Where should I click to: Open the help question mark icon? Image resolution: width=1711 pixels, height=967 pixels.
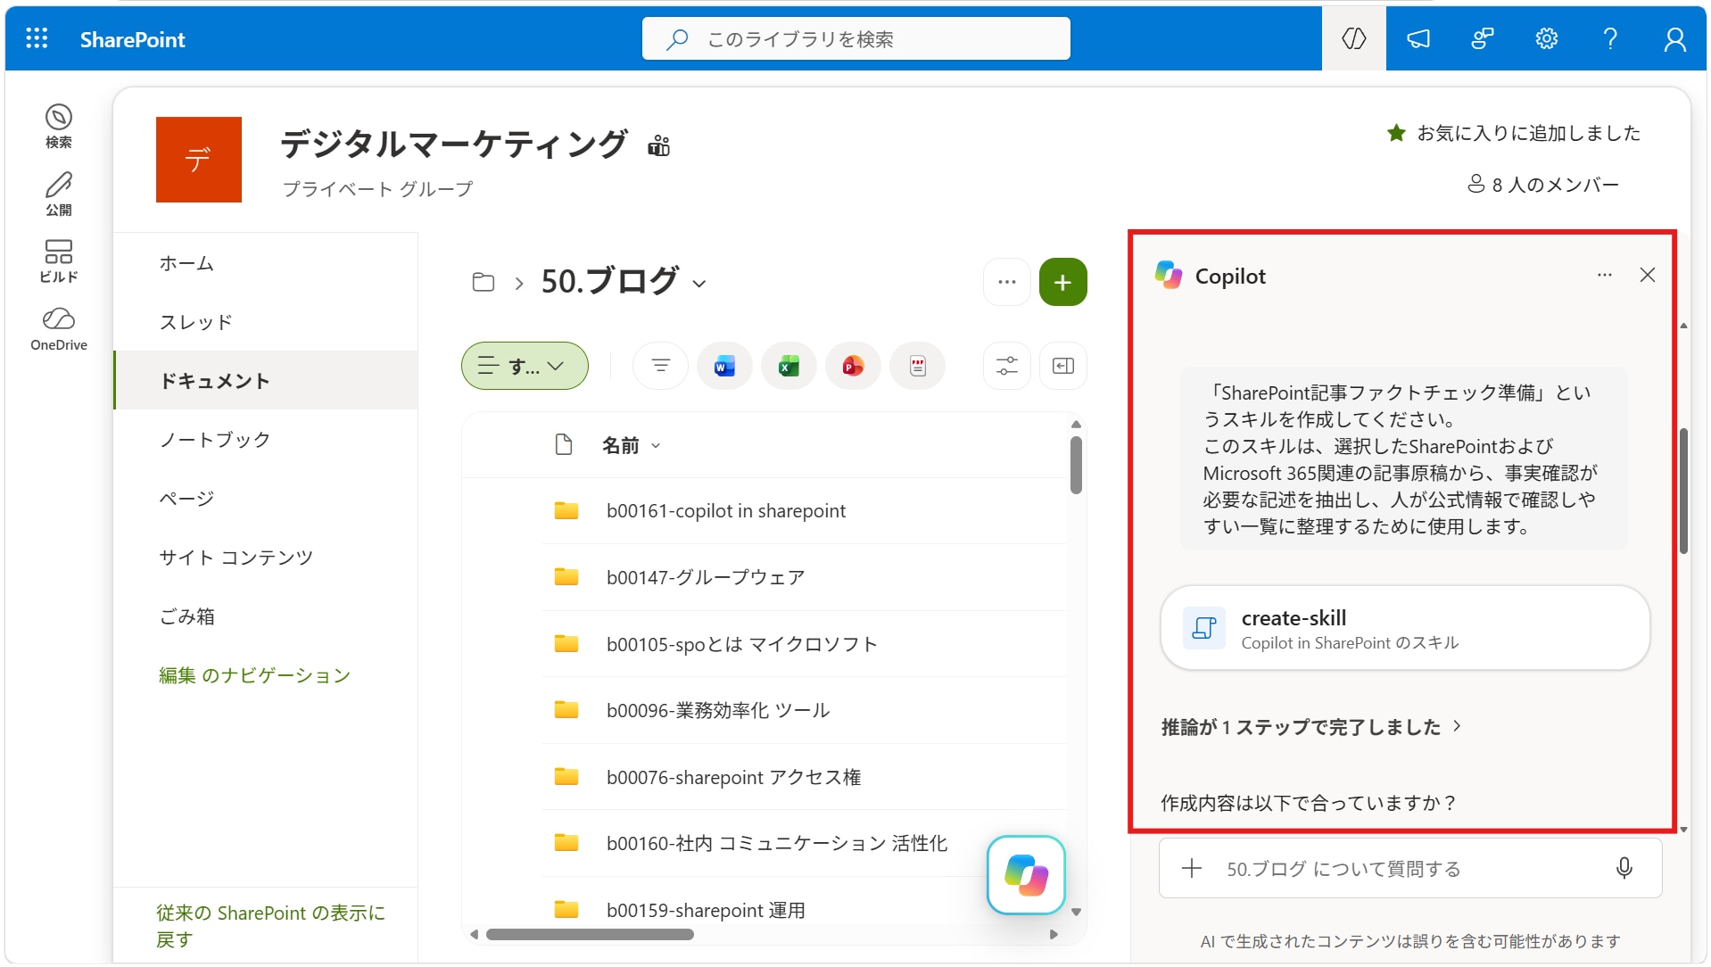coord(1610,38)
